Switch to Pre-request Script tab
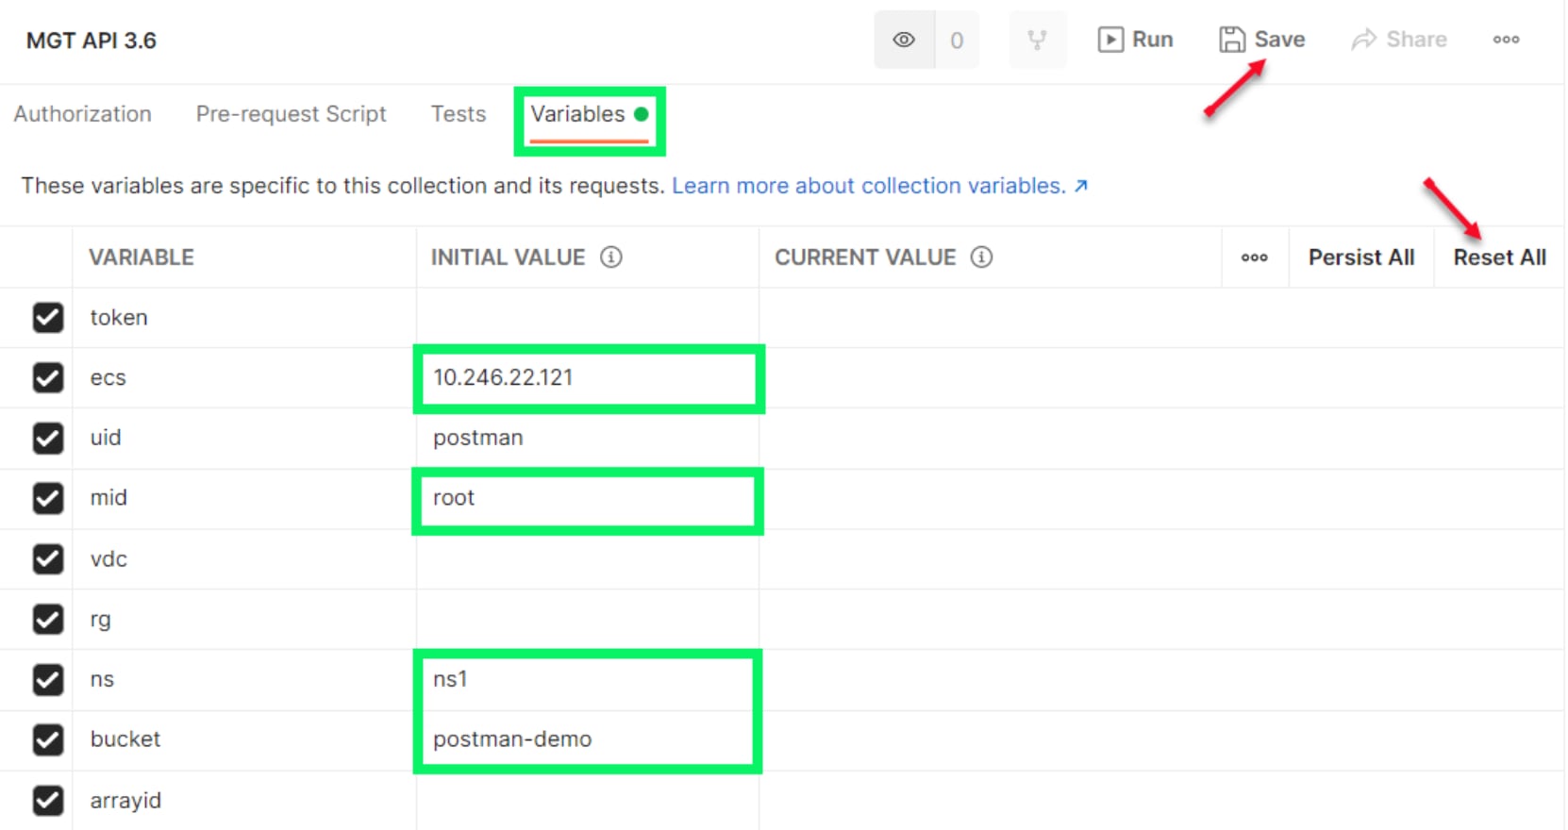The height and width of the screenshot is (830, 1568). click(291, 114)
